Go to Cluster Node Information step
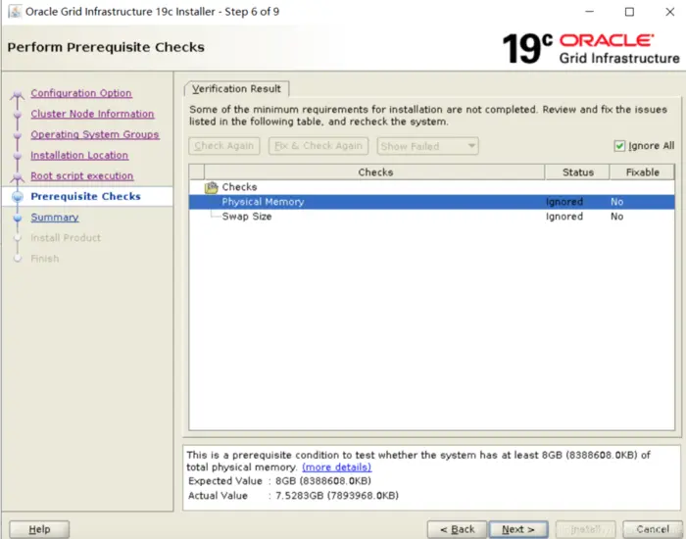686x539 pixels. [x=92, y=114]
